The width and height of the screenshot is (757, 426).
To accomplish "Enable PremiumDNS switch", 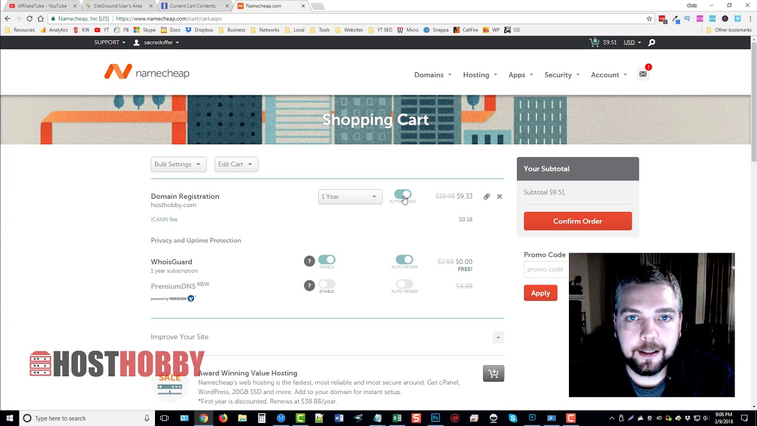I will (326, 284).
